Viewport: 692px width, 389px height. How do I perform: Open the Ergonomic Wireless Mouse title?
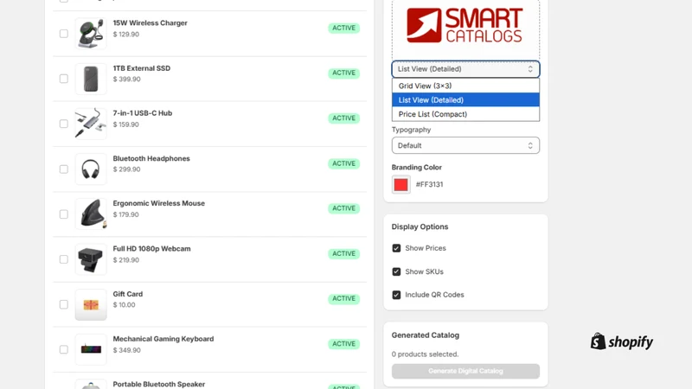(x=159, y=203)
